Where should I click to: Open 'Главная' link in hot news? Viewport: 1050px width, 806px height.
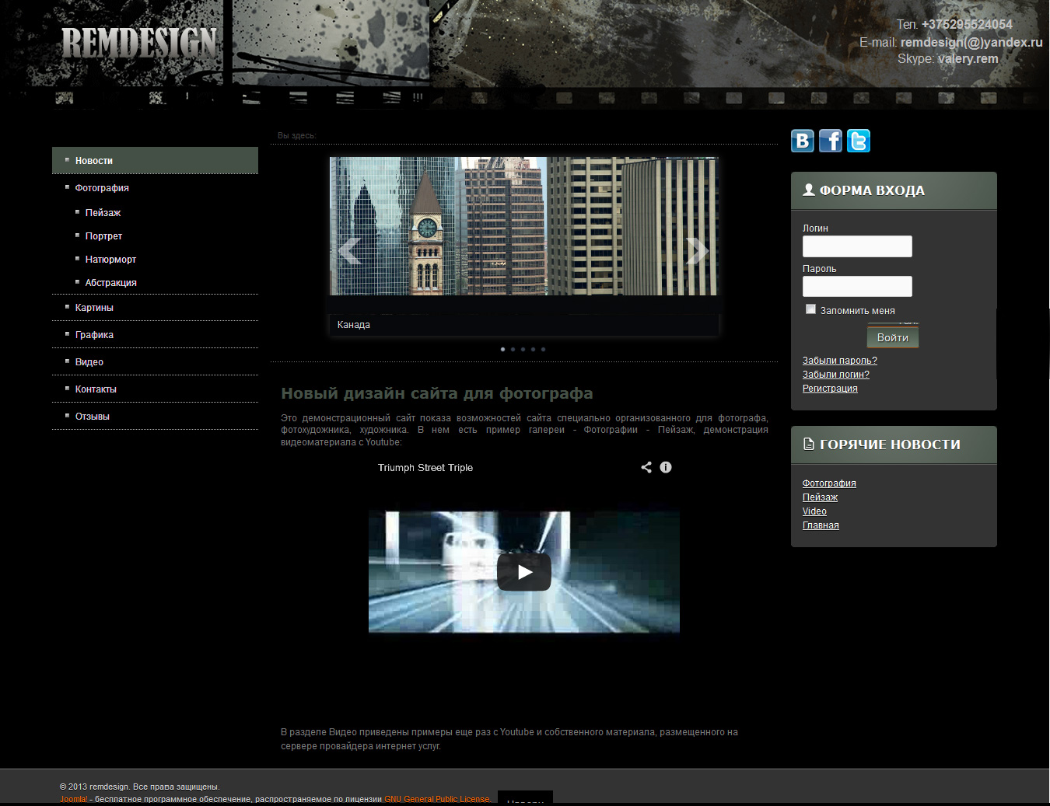(x=821, y=525)
